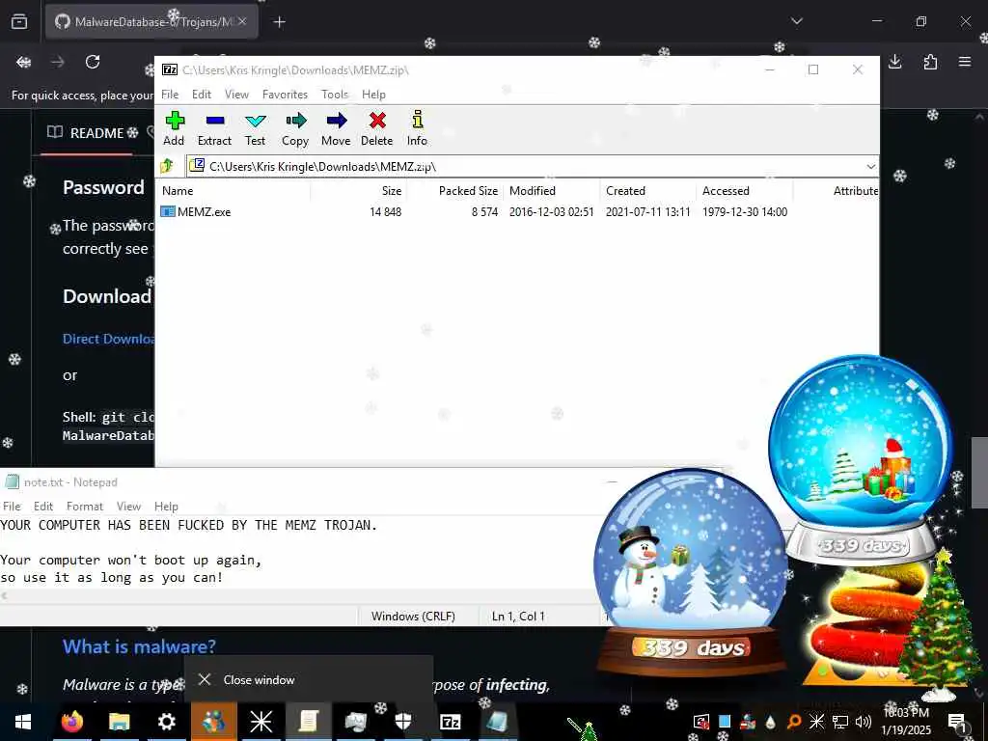Click the Notepad horizontal scrollbar left arrow
Viewport: 988px width, 741px height.
click(4, 596)
